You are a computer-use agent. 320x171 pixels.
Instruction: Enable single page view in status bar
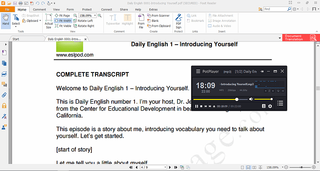click(x=242, y=167)
